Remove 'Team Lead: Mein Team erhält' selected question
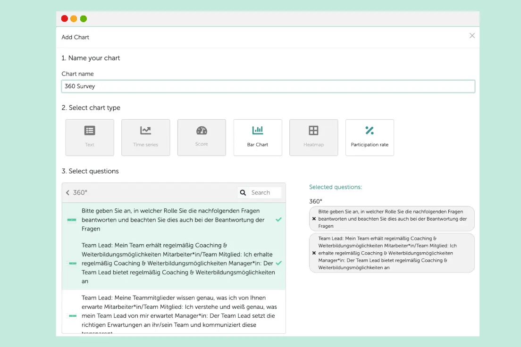 [x=314, y=253]
